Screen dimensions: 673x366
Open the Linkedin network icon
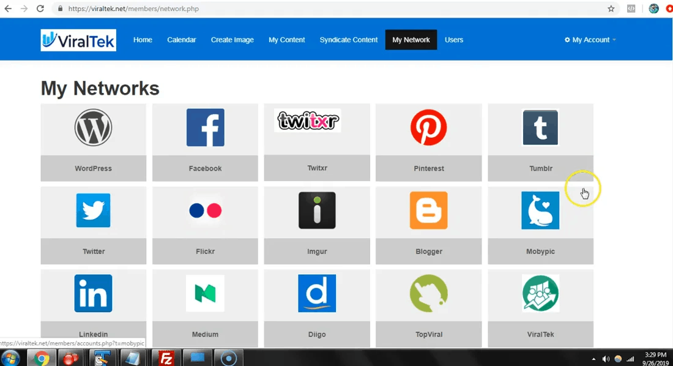coord(93,293)
